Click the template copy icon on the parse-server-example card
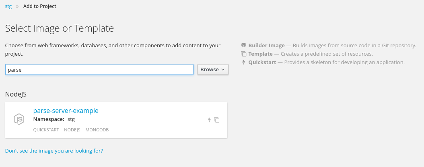Screen dimensions: 424x167 (217, 120)
